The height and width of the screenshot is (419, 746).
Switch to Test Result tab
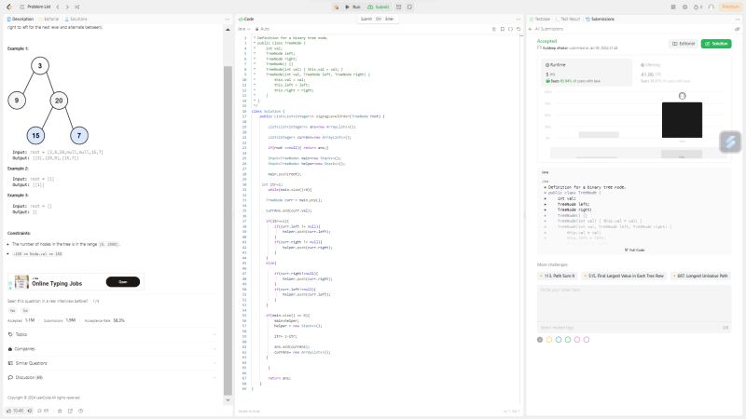(568, 19)
